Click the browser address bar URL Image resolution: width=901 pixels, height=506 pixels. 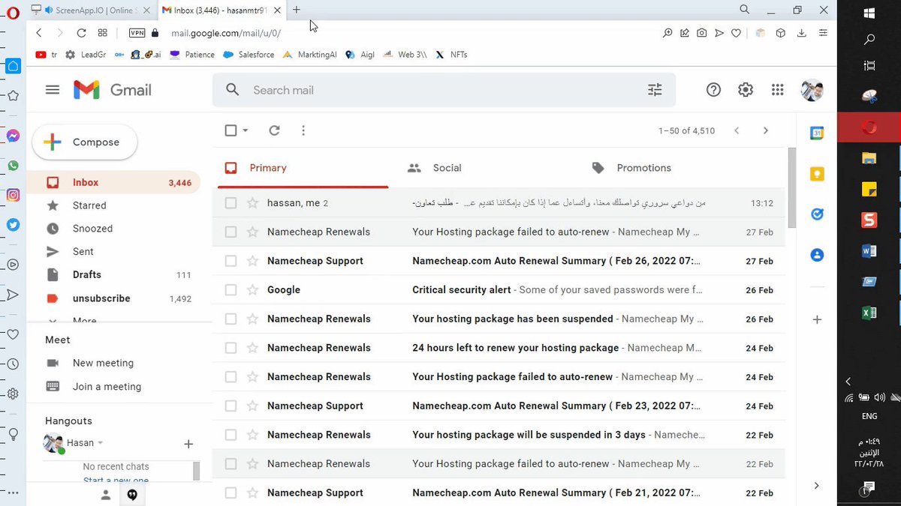pyautogui.click(x=226, y=33)
